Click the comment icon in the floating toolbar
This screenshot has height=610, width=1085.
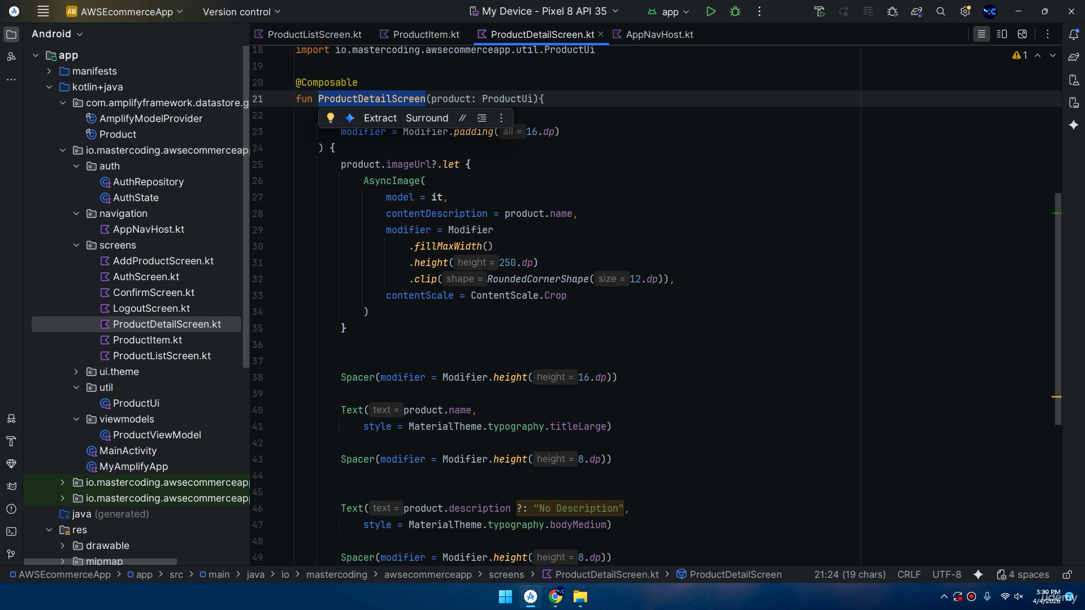[462, 118]
